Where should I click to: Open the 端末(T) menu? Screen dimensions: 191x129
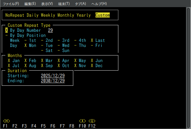point(64,4)
